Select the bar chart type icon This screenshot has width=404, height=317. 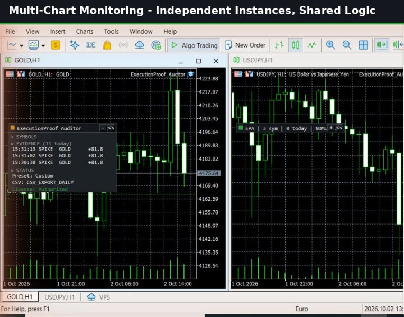coord(279,45)
